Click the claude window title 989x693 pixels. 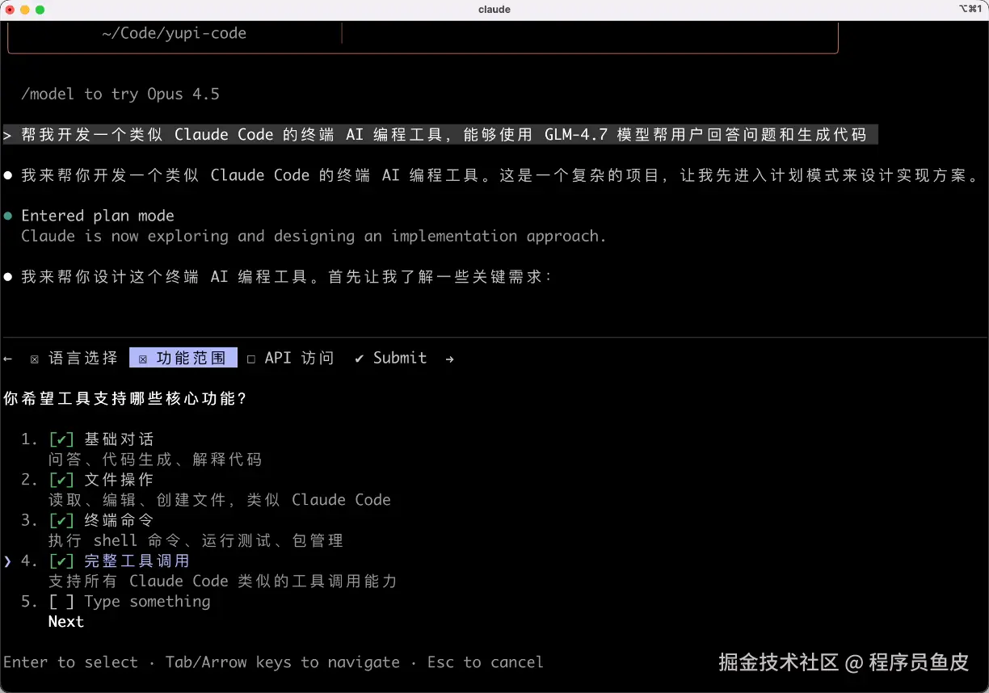click(x=494, y=10)
